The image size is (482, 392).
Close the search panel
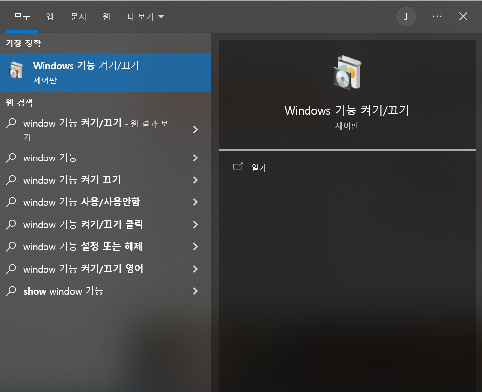click(x=463, y=16)
